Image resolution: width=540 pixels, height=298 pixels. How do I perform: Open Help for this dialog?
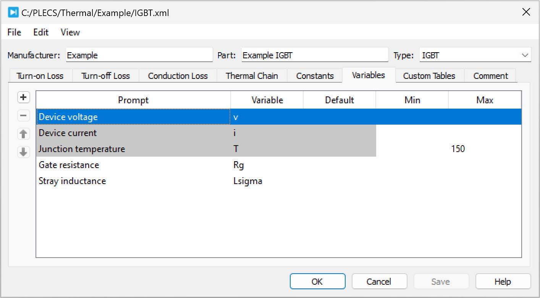(x=503, y=282)
